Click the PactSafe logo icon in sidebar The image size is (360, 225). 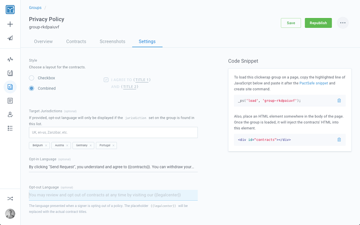[x=10, y=8]
